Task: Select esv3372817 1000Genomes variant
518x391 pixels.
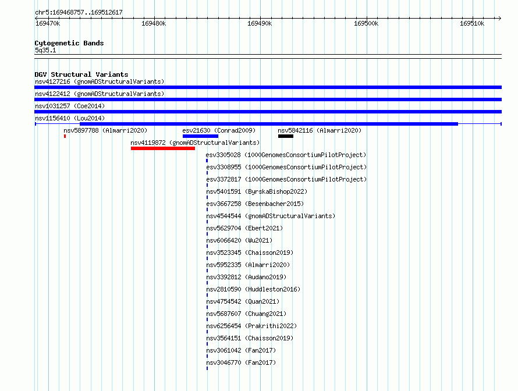Action: click(286, 179)
